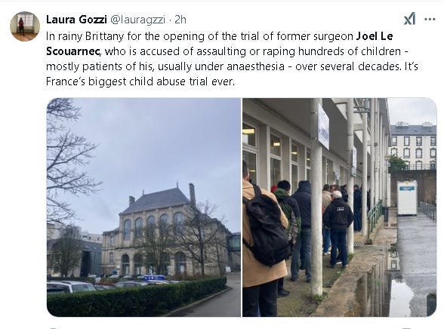Open the 2h post timestamp
Screen dimensions: 444x329
pyautogui.click(x=180, y=20)
